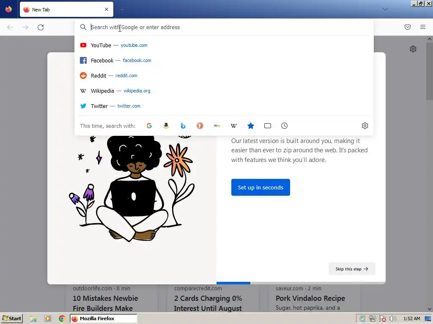Select the Mozilla Firefox taskbar button

coord(103,319)
